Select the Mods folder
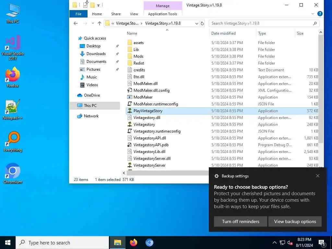Viewport: 332px width, 249px height. click(x=138, y=56)
